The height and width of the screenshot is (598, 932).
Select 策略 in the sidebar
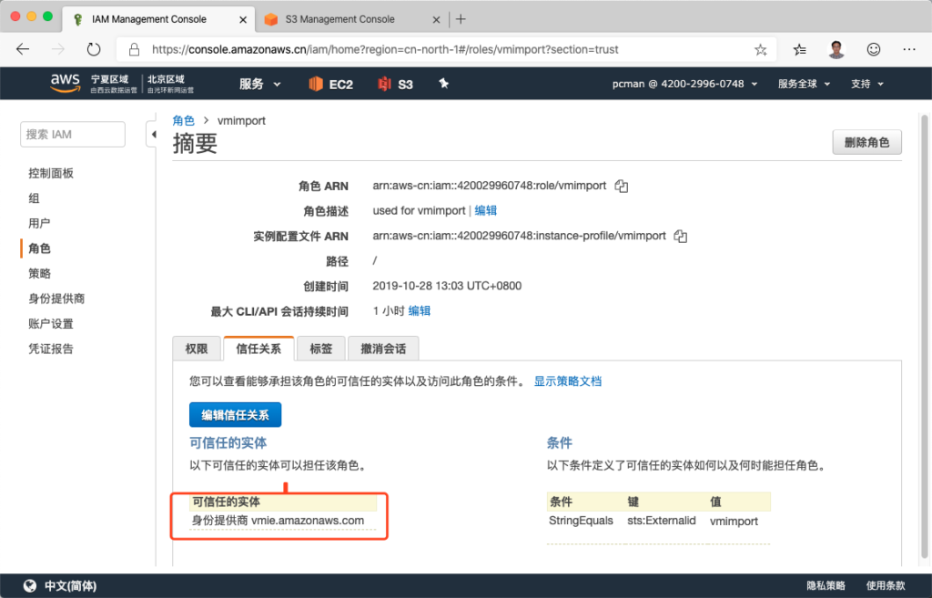tap(39, 273)
